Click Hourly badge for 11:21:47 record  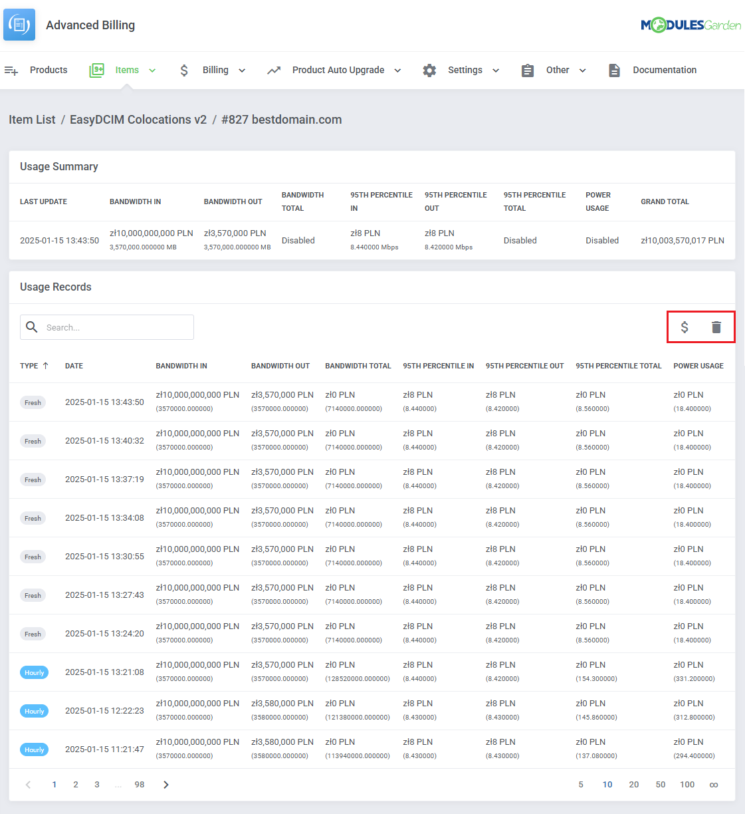pyautogui.click(x=34, y=749)
